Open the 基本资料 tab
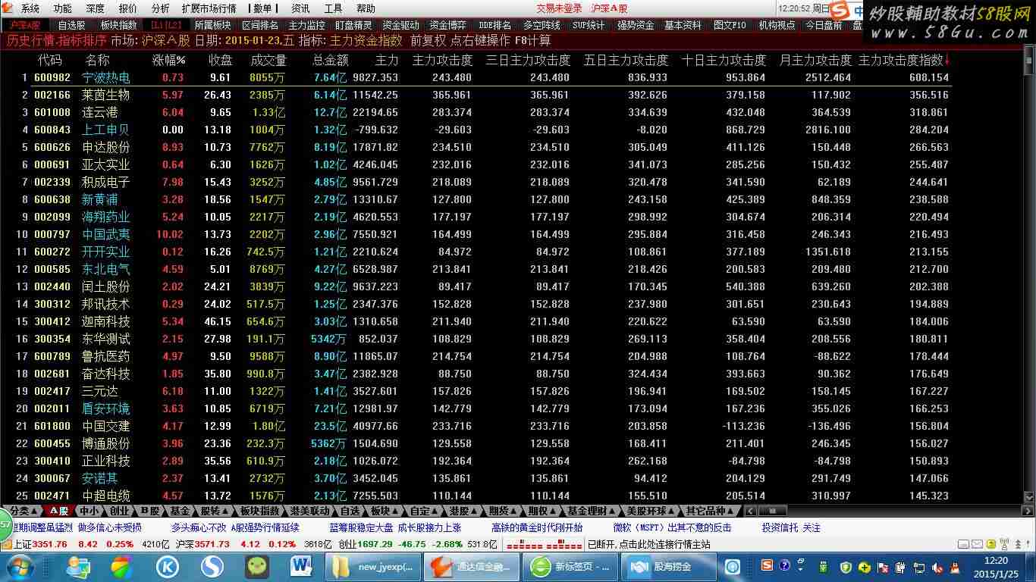This screenshot has height=582, width=1036. [683, 25]
